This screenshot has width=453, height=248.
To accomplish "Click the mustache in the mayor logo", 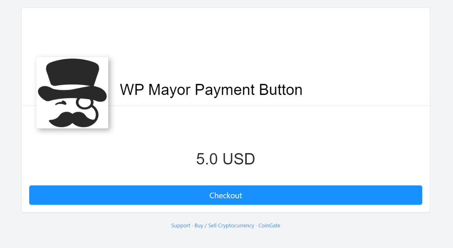I will (x=72, y=119).
